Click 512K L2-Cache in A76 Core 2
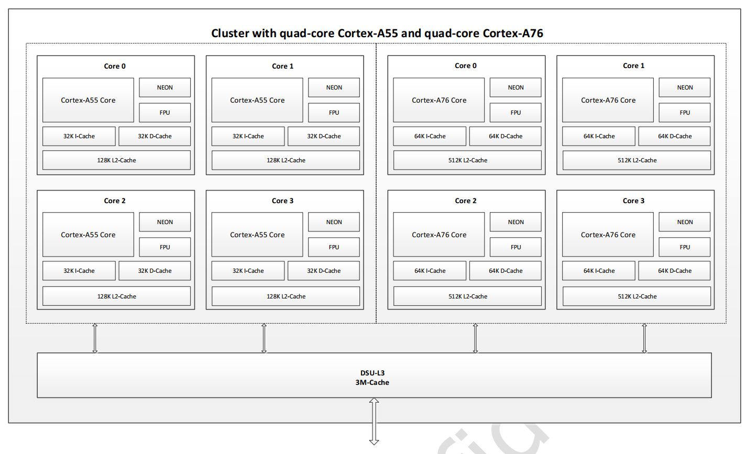Image resolution: width=746 pixels, height=454 pixels. 467,296
